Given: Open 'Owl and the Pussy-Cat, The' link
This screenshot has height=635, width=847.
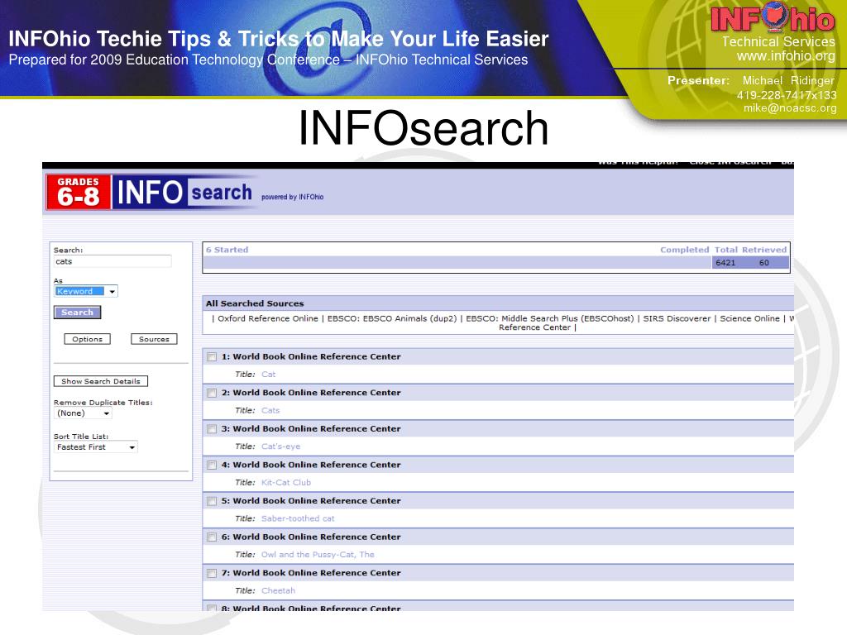Looking at the screenshot, I should pos(318,555).
